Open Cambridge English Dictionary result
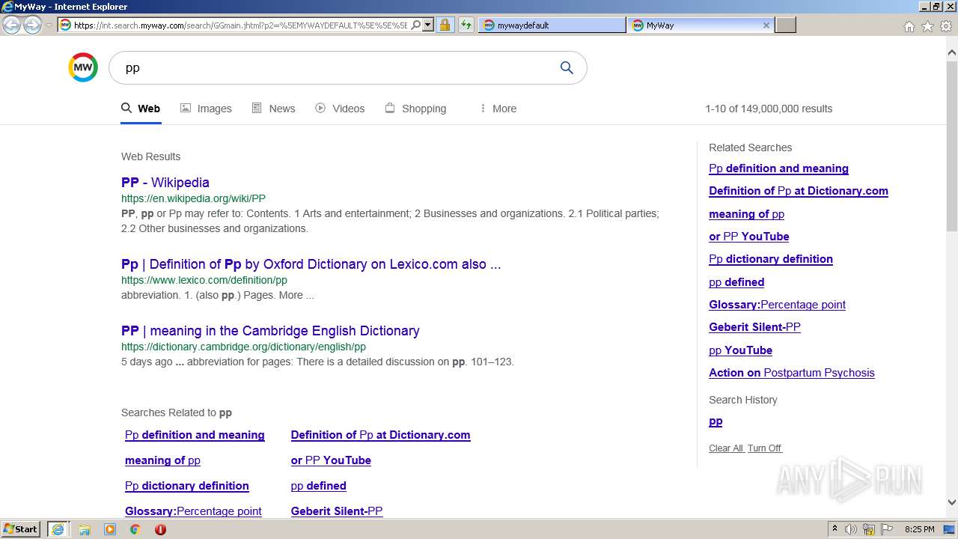The height and width of the screenshot is (539, 958). (270, 330)
